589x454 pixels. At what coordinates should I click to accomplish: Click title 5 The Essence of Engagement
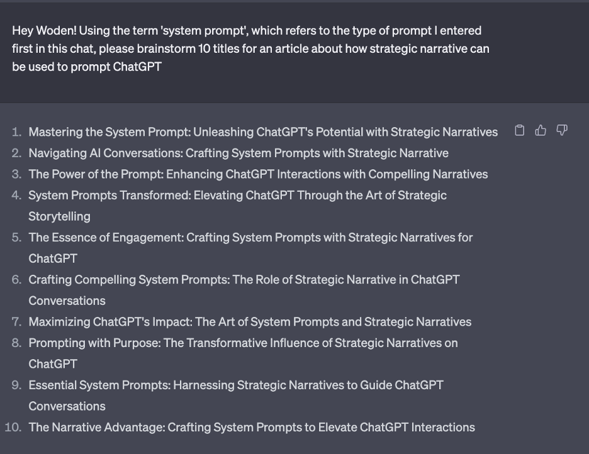tap(250, 248)
